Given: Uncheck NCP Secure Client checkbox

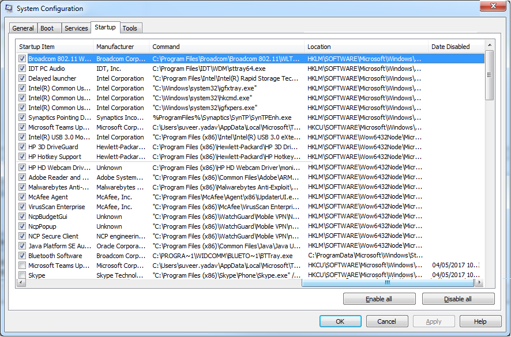Looking at the screenshot, I should point(22,236).
